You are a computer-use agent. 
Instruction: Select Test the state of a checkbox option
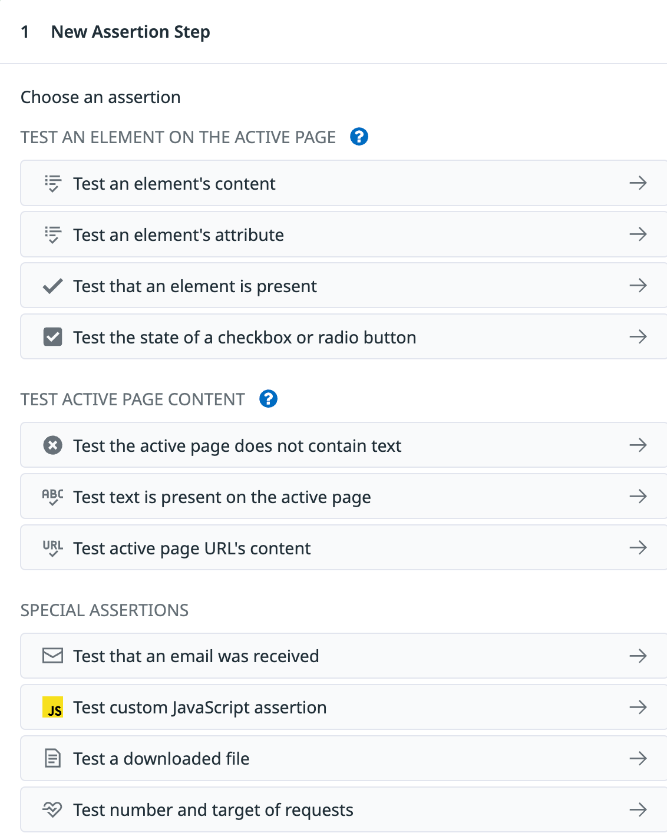pyautogui.click(x=344, y=337)
